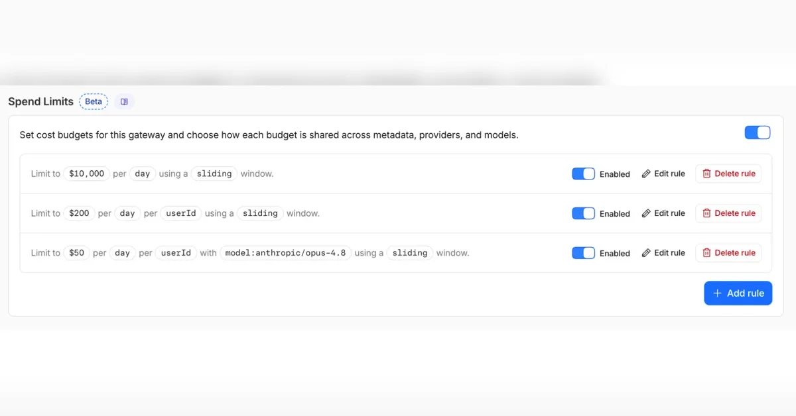Click the pencil icon in the $10,000 rule
The height and width of the screenshot is (416, 796).
(x=646, y=174)
